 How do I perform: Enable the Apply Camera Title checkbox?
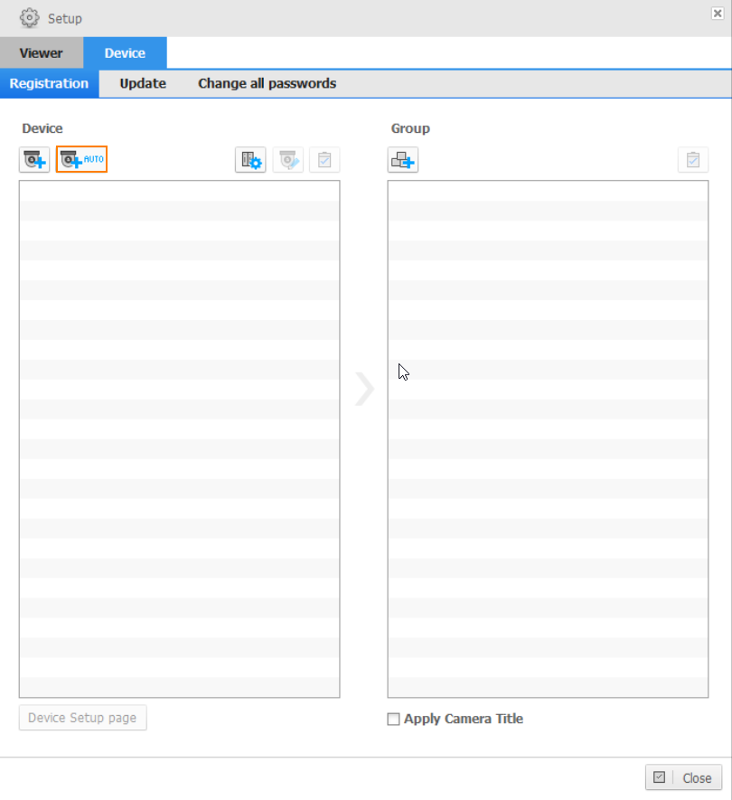tap(393, 719)
